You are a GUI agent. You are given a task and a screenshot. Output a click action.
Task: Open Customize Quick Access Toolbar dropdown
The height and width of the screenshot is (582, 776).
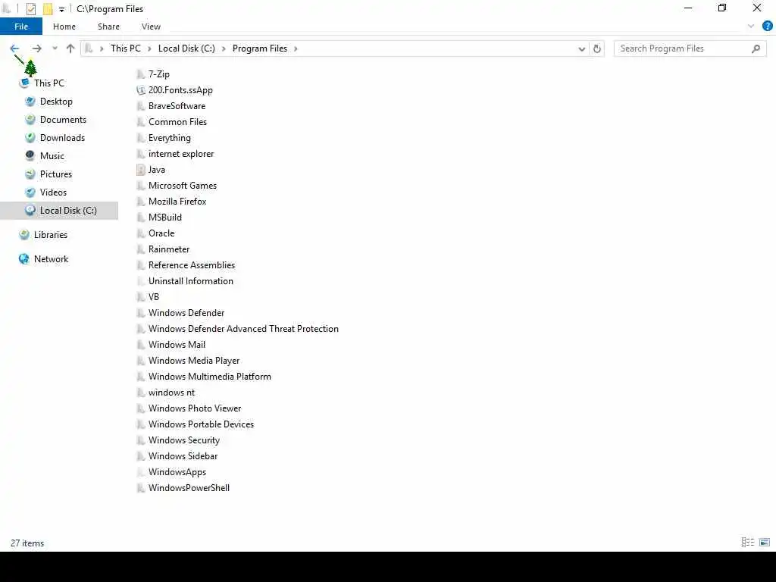coord(62,9)
